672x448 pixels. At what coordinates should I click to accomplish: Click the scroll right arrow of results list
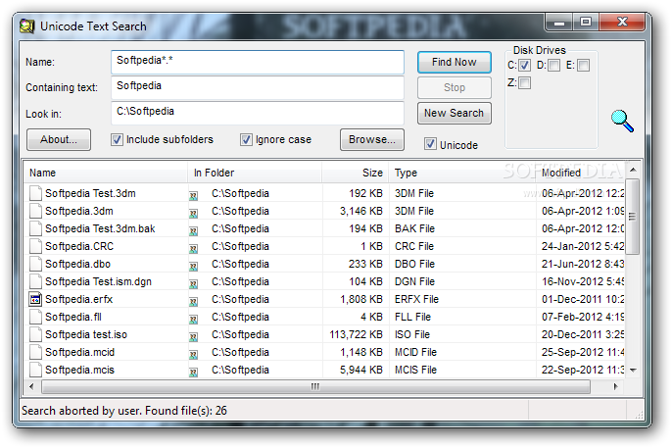click(x=616, y=386)
